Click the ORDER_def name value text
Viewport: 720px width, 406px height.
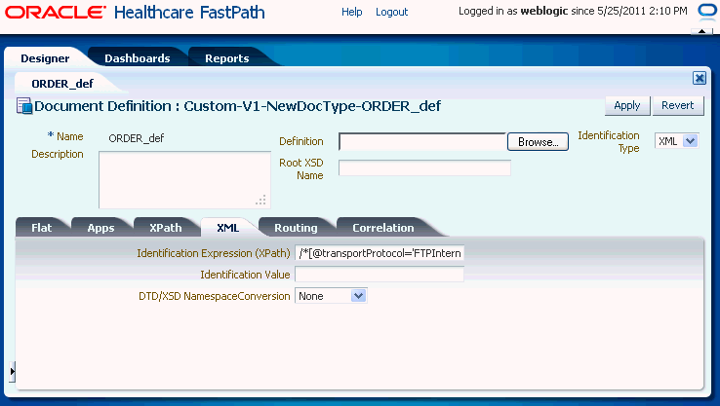point(137,138)
